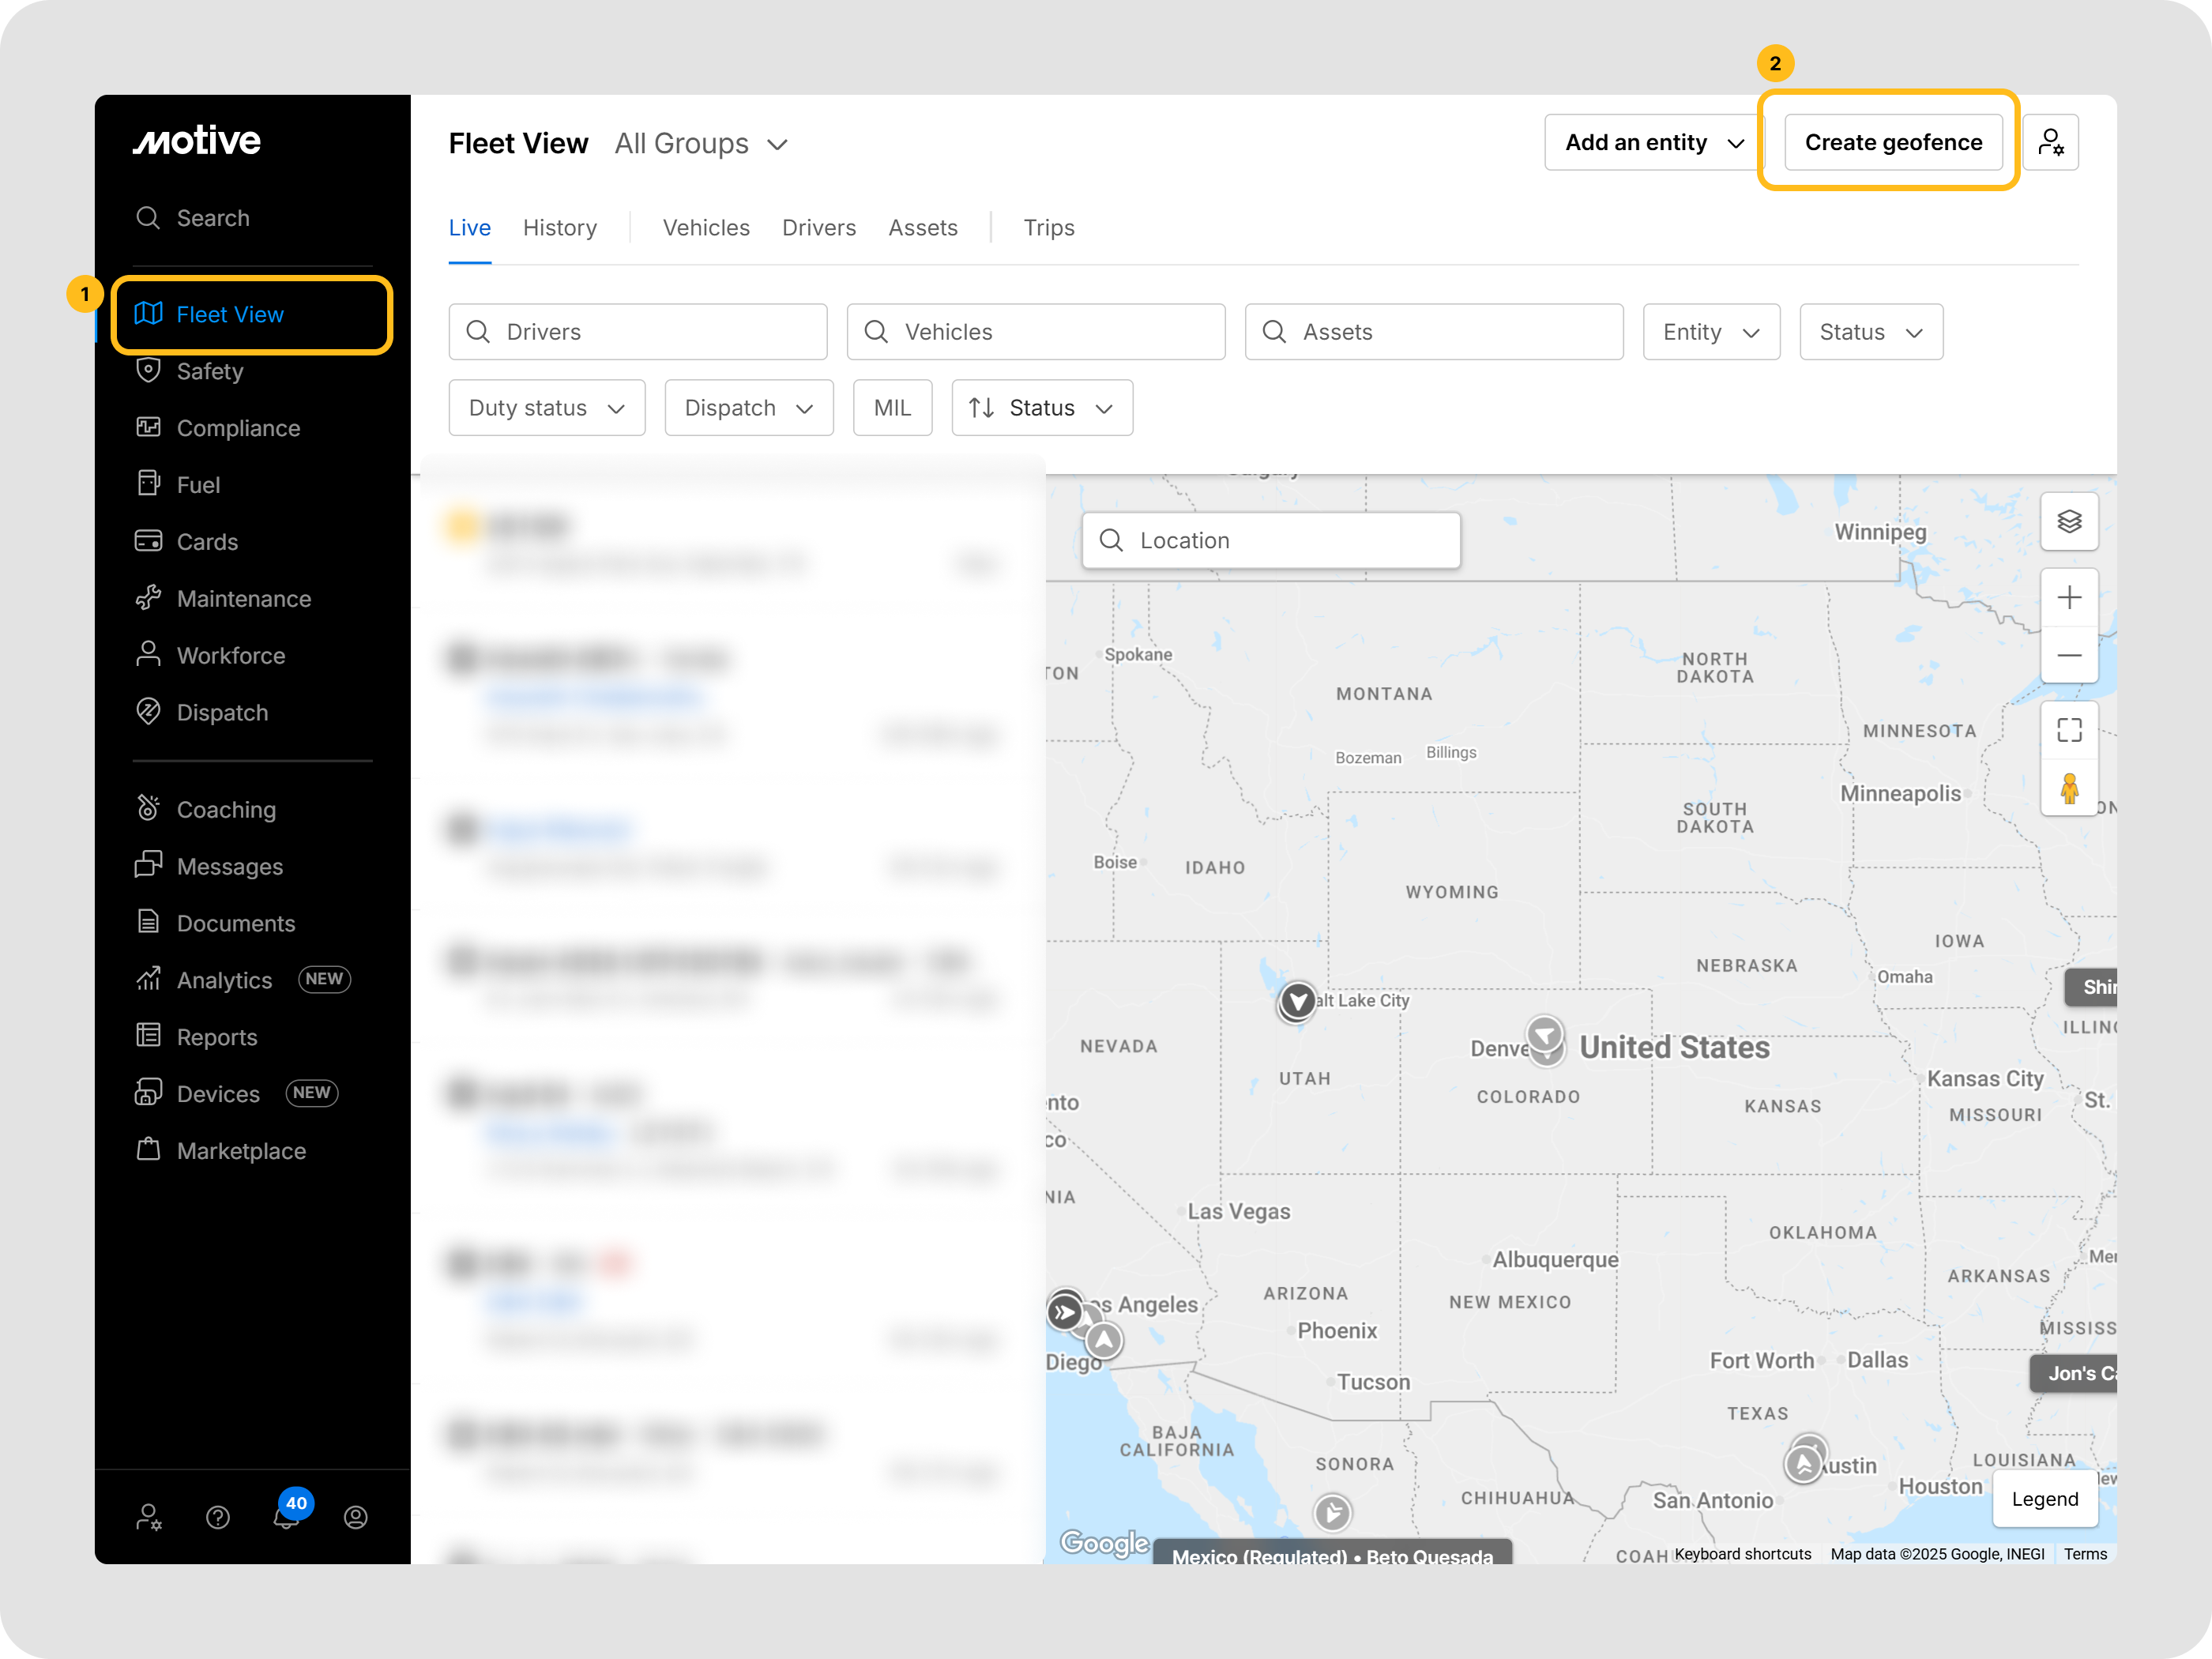Expand the All Groups dropdown
2212x1659 pixels.
(701, 144)
